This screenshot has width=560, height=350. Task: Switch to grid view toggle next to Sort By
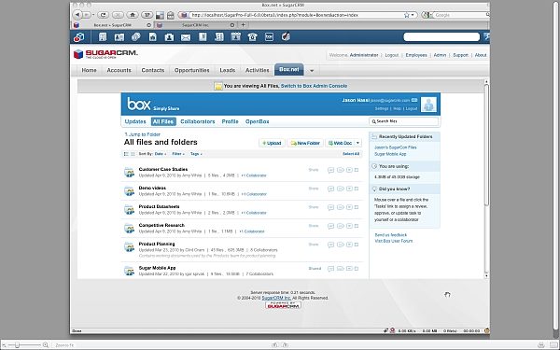(133, 154)
